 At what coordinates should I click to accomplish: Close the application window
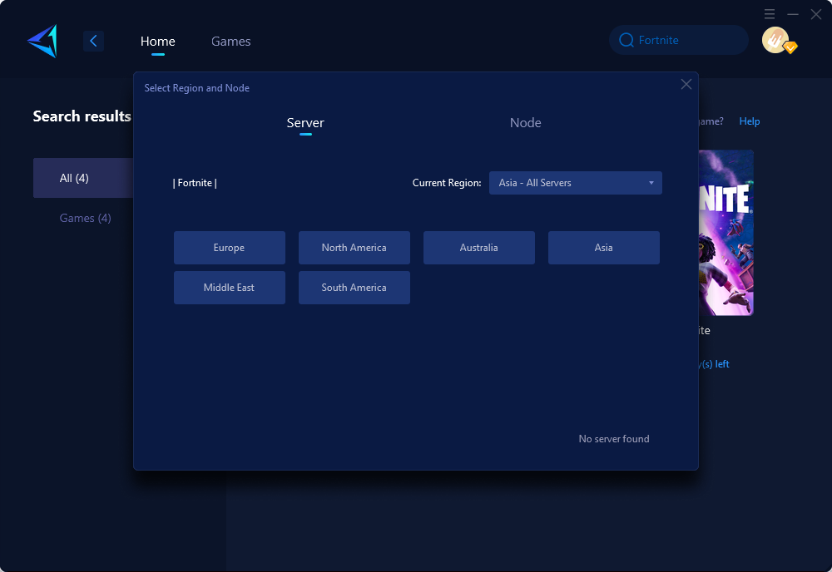tap(816, 14)
